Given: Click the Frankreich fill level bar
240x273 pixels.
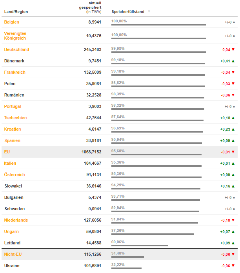Looking at the screenshot, I should [x=158, y=75].
